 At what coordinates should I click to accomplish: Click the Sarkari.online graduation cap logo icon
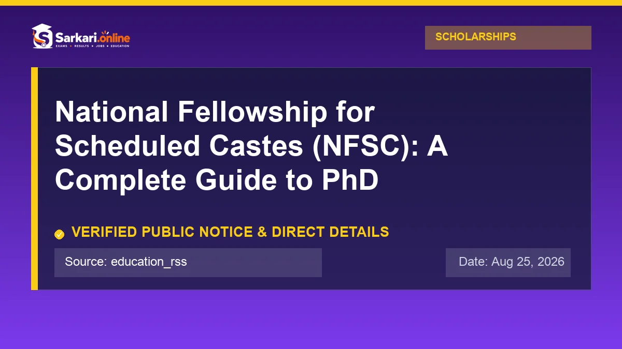click(x=42, y=36)
